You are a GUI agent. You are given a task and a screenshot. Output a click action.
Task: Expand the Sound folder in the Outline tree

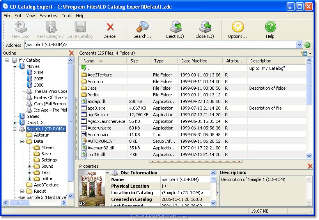coord(30,166)
